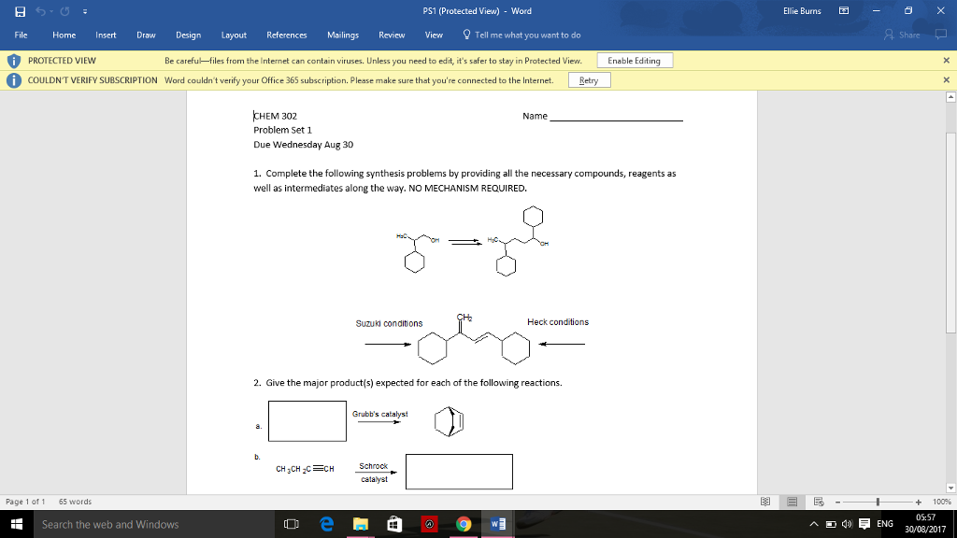The width and height of the screenshot is (957, 538).
Task: Customize the Quick Access Toolbar dropdown
Action: click(x=84, y=10)
